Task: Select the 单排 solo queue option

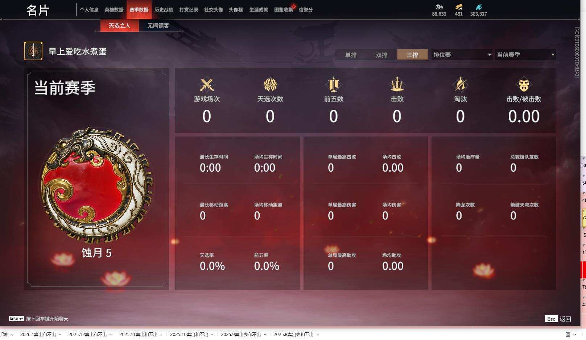Action: click(x=351, y=55)
